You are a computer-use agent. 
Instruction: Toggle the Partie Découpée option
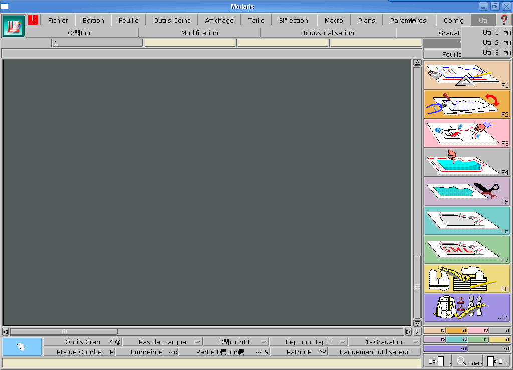tap(224, 352)
